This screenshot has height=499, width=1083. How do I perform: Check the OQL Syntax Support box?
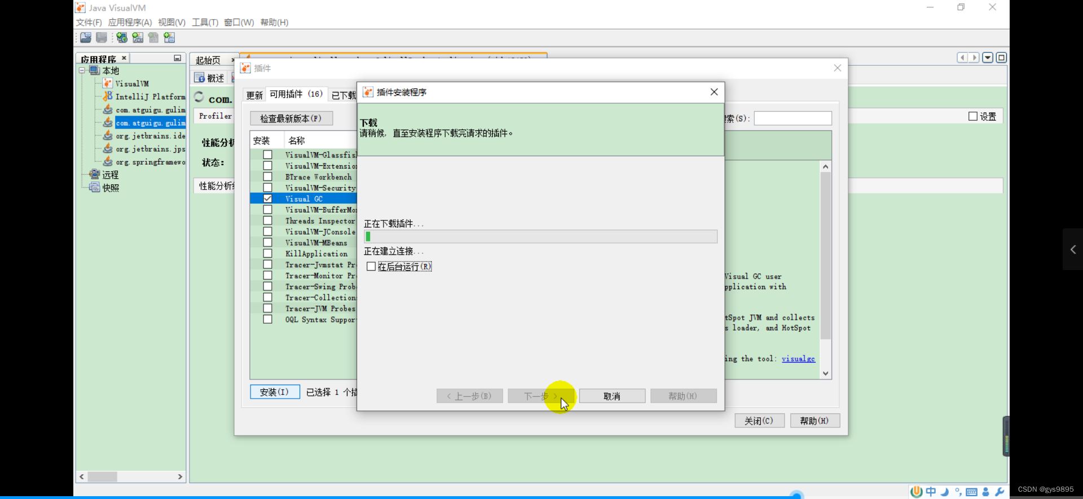(268, 319)
